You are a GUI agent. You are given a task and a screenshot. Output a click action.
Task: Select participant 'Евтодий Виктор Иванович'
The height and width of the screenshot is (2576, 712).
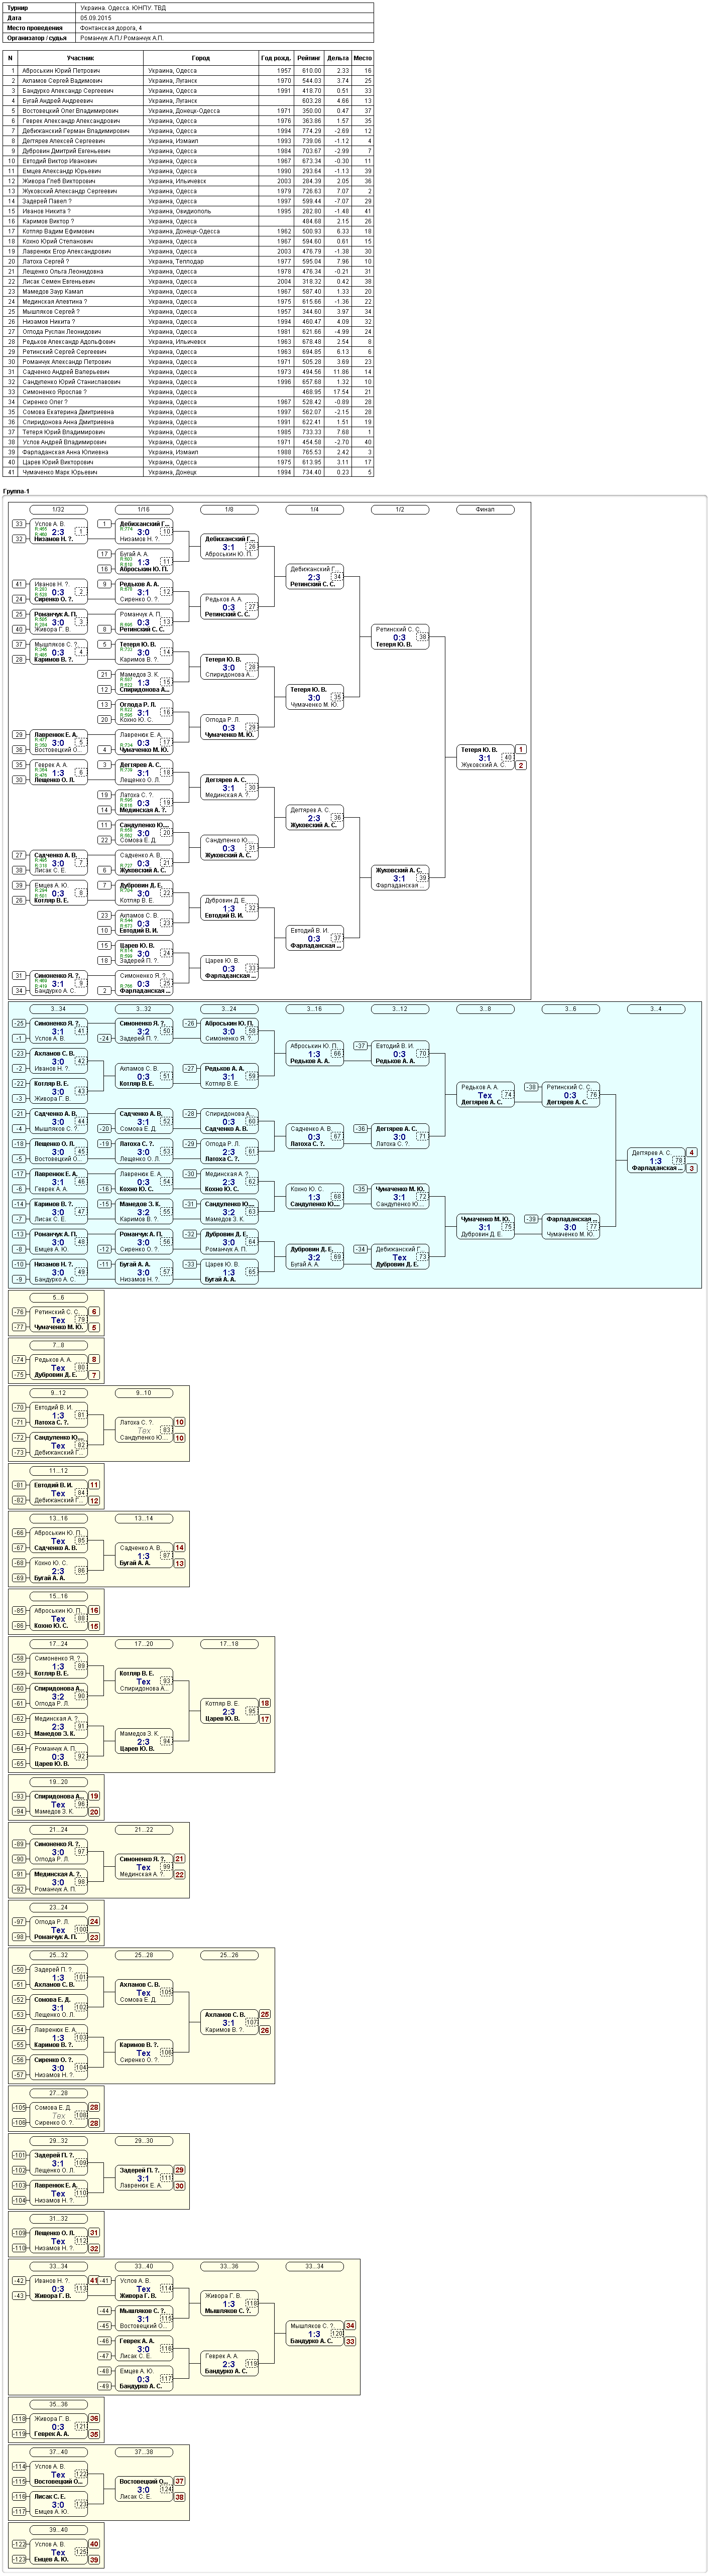pyautogui.click(x=59, y=161)
